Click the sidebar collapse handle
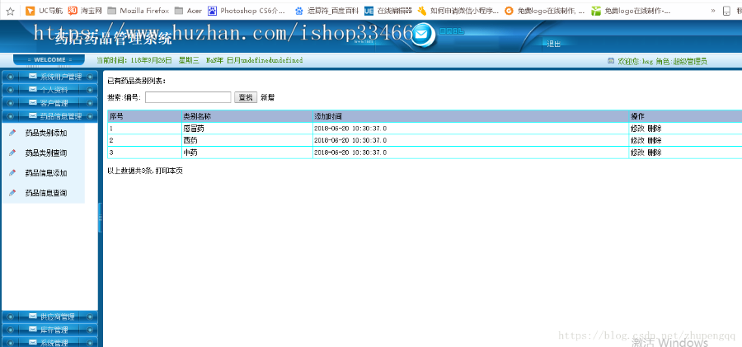The width and height of the screenshot is (742, 347). click(100, 218)
